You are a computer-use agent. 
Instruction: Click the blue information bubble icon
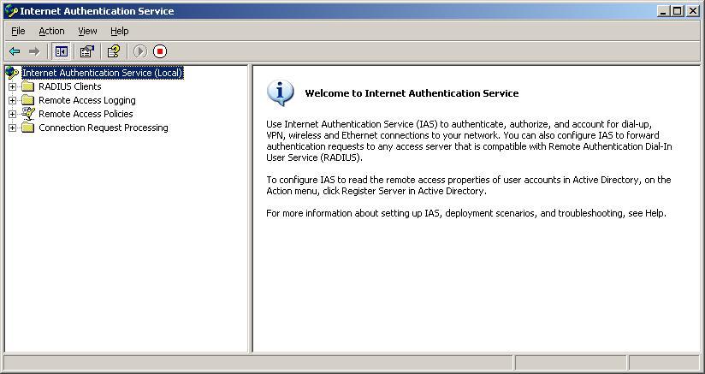(280, 93)
